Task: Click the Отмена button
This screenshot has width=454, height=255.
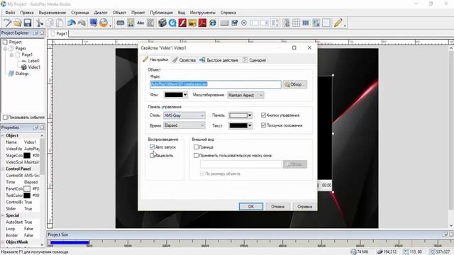Action: click(277, 206)
